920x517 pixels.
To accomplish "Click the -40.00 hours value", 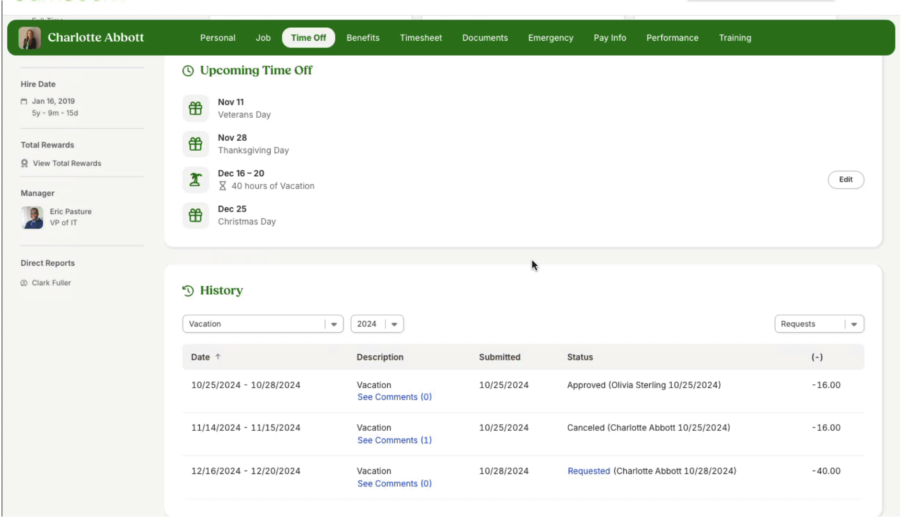I will tap(826, 471).
